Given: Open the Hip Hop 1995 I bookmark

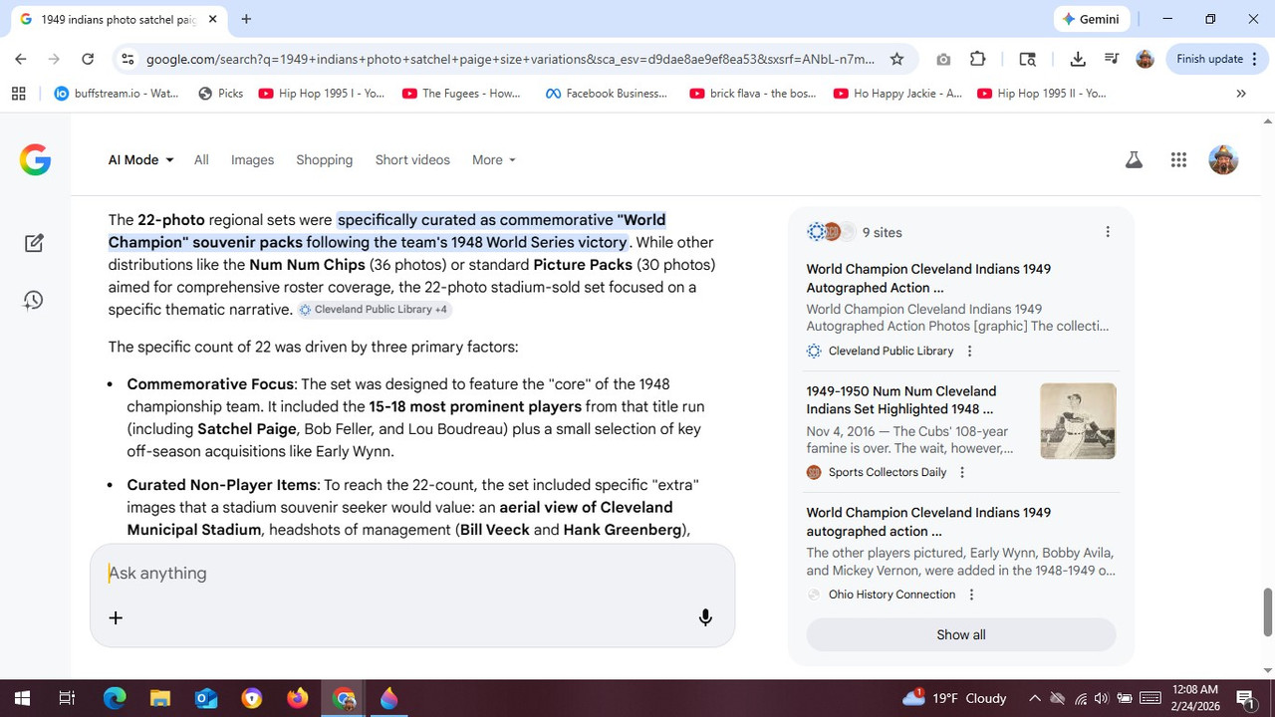Looking at the screenshot, I should (x=321, y=94).
